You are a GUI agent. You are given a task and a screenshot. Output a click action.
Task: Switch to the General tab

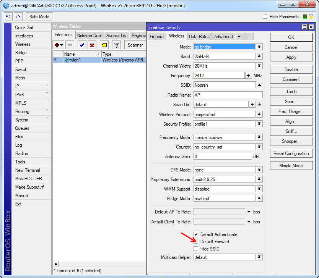tap(157, 37)
